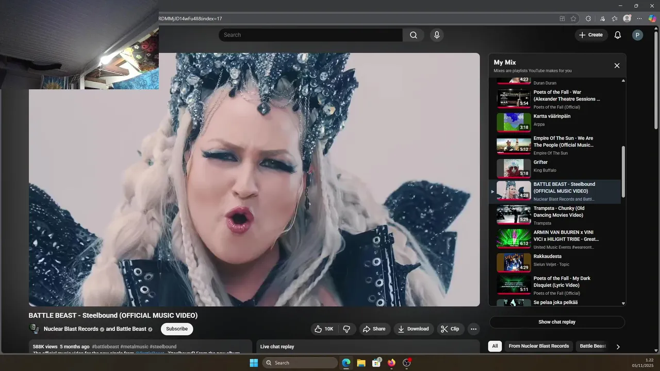Play Grifter by King Buffalo
660x371 pixels.
(555, 168)
